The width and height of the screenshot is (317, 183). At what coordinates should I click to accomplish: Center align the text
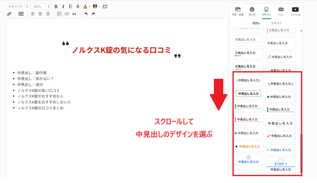pos(40,14)
